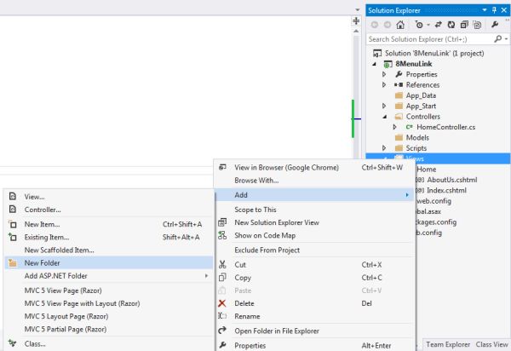Click the scissors Cut icon
The height and width of the screenshot is (351, 511).
click(222, 264)
